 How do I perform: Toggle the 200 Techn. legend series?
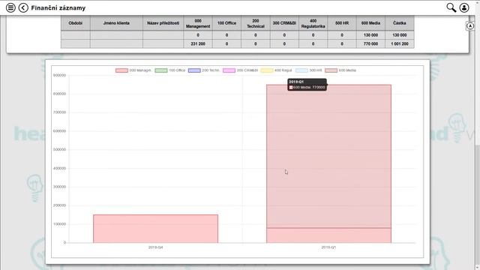pyautogui.click(x=204, y=70)
